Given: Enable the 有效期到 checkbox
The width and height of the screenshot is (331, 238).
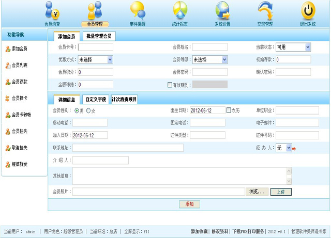Looking at the screenshot, I should [170, 85].
